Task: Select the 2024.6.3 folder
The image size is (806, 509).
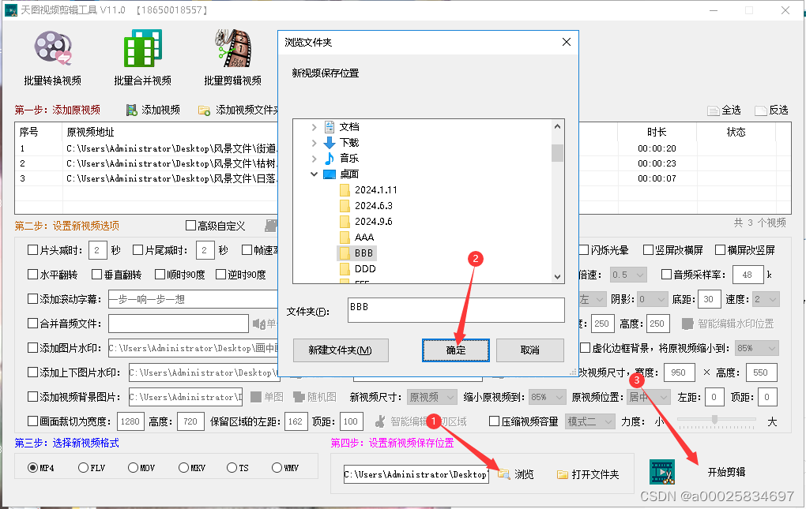Action: point(373,206)
